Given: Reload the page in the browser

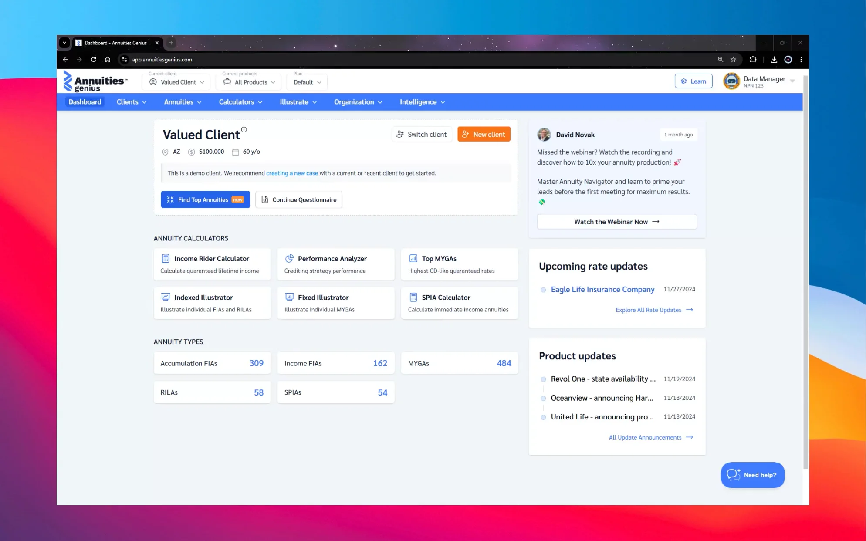Looking at the screenshot, I should (x=93, y=60).
